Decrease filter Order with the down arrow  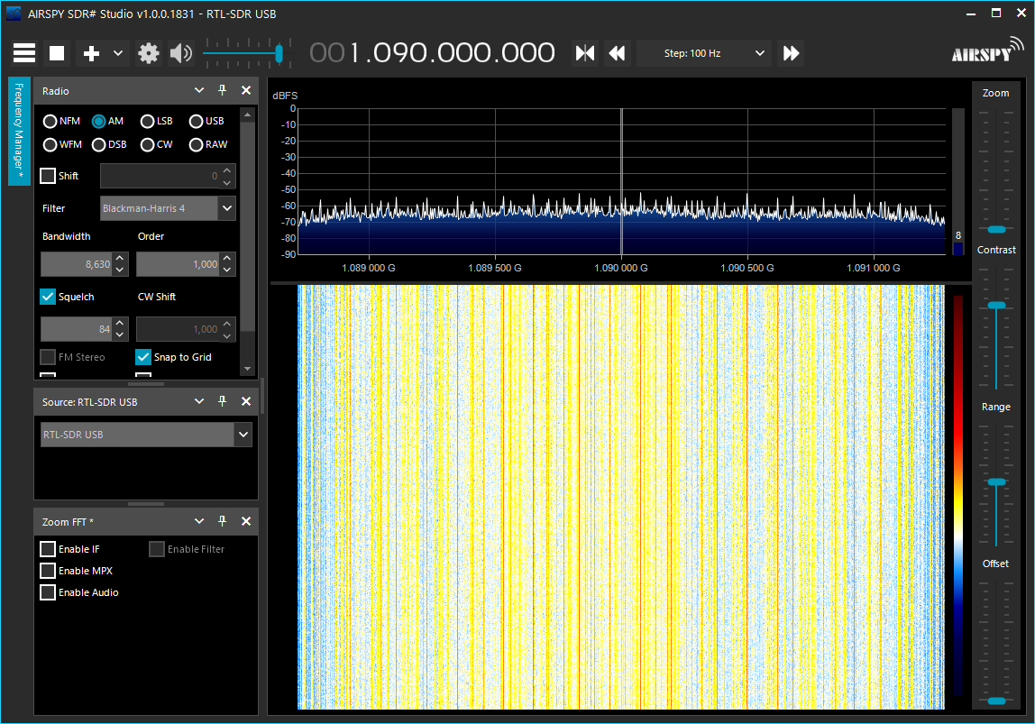(227, 270)
